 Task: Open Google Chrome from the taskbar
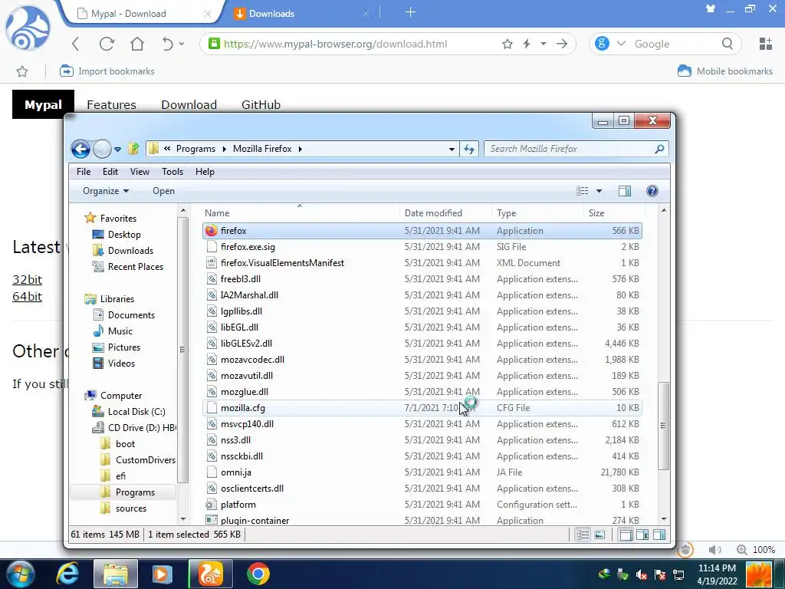tap(258, 574)
